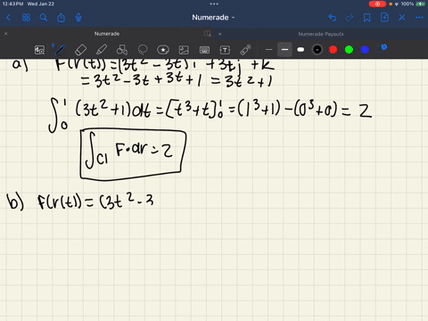Tap the battery status indicator
The height and width of the screenshot is (321, 428).
point(420,4)
